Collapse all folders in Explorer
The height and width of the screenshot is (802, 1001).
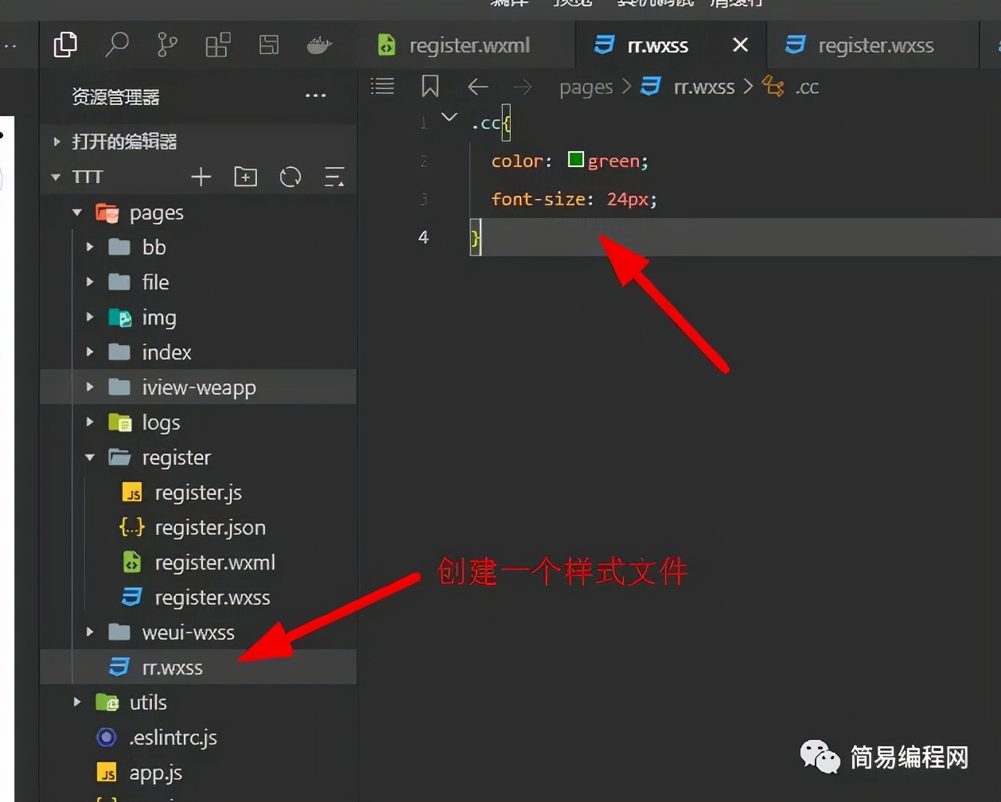tap(333, 177)
